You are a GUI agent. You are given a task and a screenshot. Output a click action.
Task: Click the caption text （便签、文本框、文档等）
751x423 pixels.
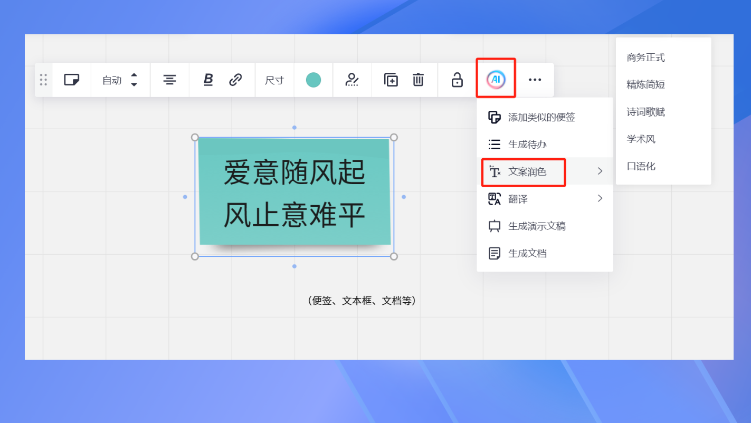[362, 301]
